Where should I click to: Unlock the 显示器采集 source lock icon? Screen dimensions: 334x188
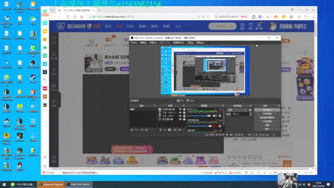click(184, 119)
